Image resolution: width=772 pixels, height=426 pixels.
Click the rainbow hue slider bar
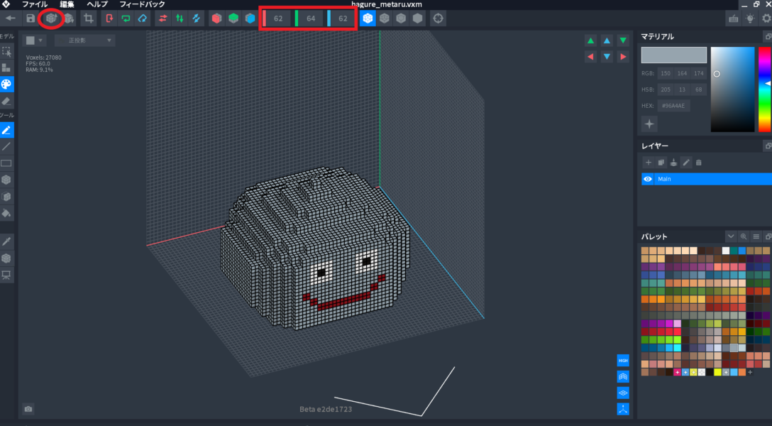pyautogui.click(x=765, y=89)
